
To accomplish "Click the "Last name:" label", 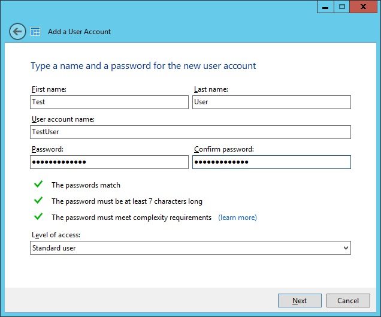I will pyautogui.click(x=211, y=89).
